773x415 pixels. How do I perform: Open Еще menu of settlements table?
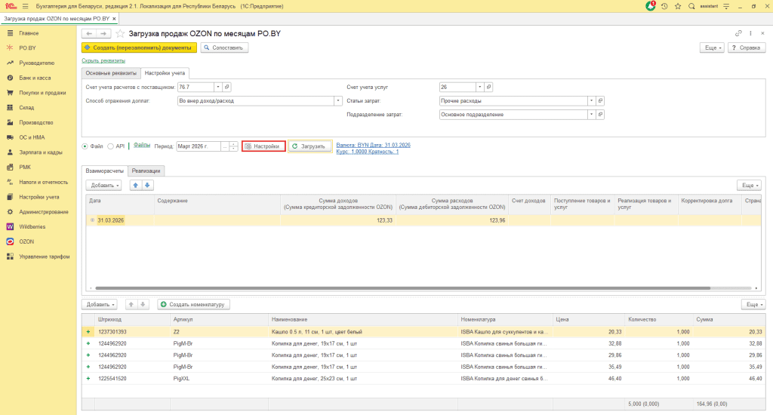(749, 186)
